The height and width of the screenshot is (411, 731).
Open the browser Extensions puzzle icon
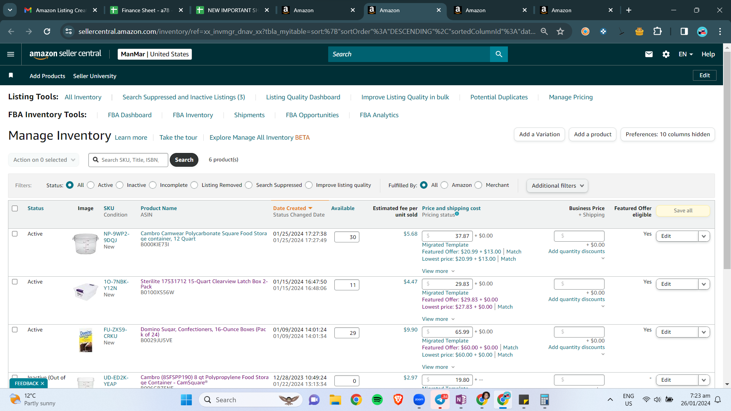pyautogui.click(x=658, y=31)
